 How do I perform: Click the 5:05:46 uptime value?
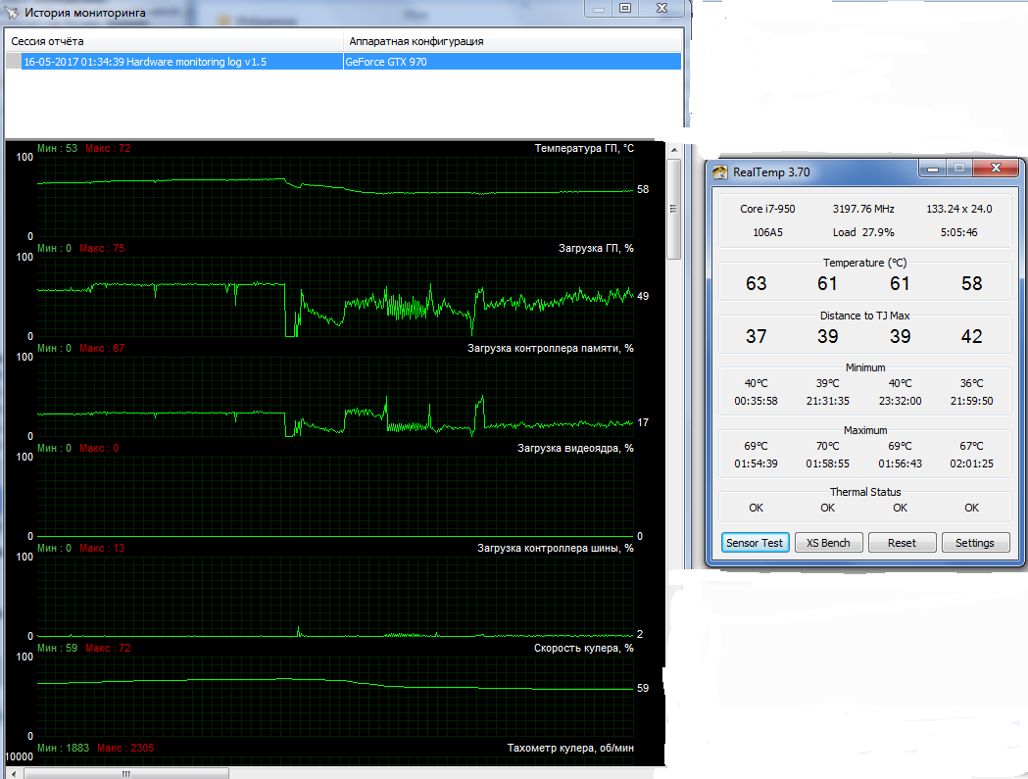pyautogui.click(x=958, y=232)
